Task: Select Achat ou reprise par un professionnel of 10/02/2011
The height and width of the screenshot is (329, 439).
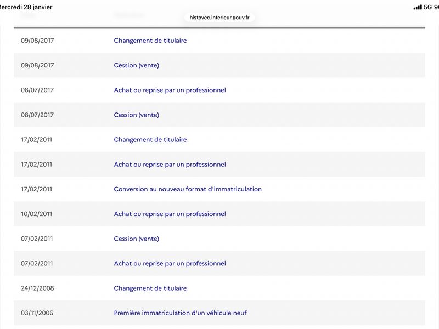Action: click(x=170, y=214)
